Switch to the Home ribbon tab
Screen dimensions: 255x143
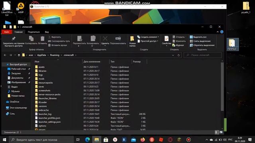[18, 32]
